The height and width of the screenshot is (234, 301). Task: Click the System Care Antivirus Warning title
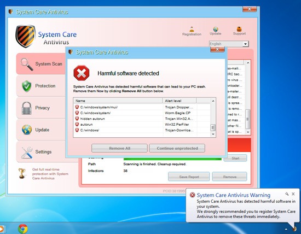[x=234, y=195]
